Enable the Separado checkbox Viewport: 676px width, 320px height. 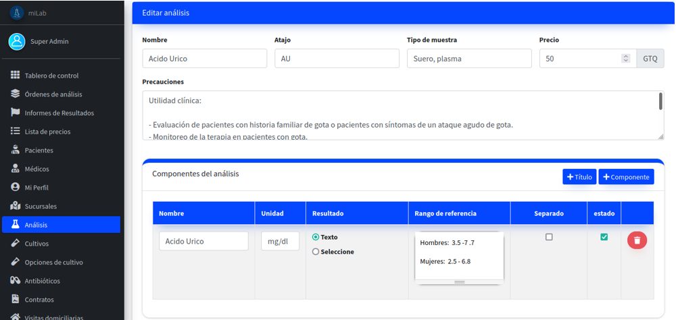(549, 237)
